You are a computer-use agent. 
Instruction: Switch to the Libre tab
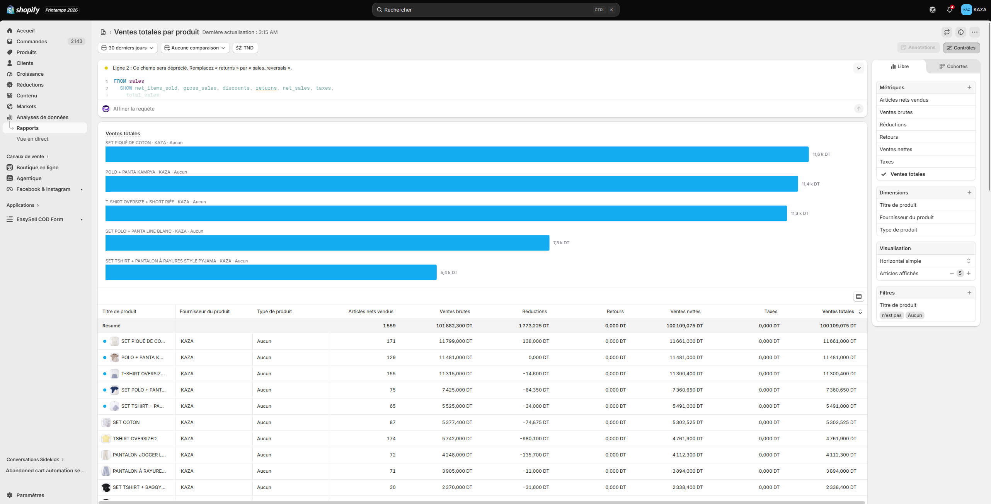tap(900, 66)
